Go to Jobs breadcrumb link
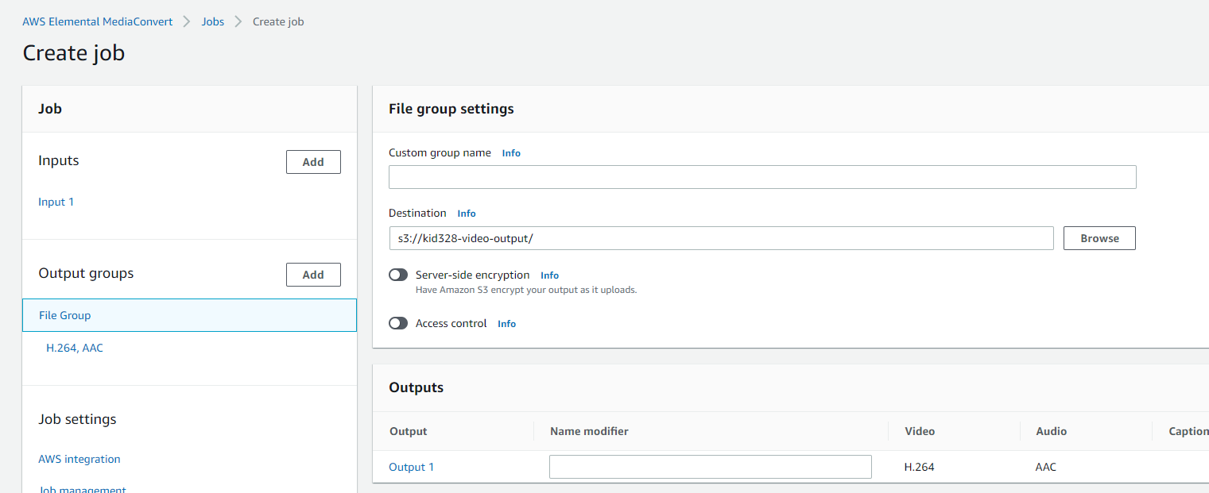The image size is (1209, 493). 212,21
